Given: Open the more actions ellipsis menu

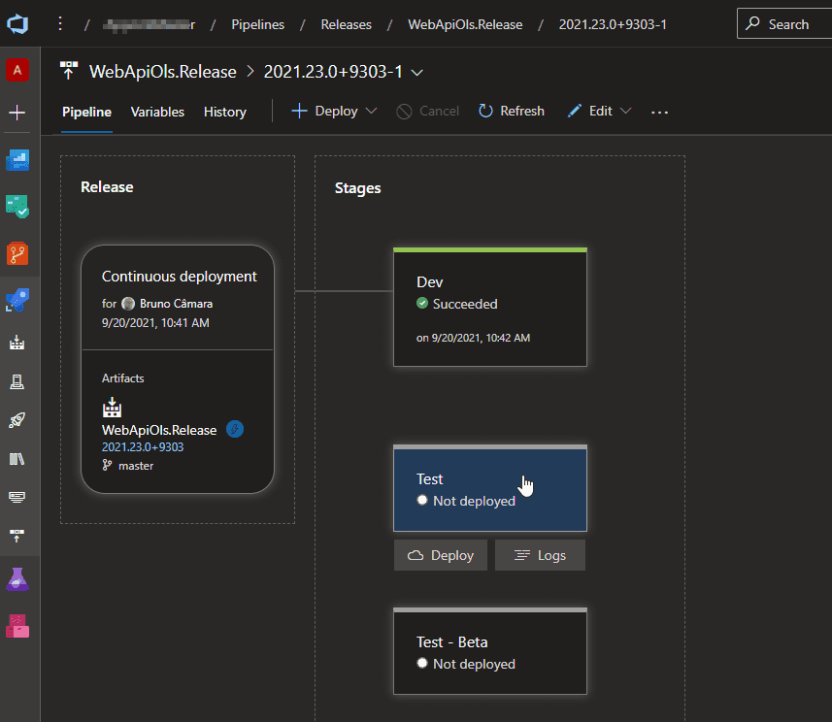Looking at the screenshot, I should (x=660, y=113).
